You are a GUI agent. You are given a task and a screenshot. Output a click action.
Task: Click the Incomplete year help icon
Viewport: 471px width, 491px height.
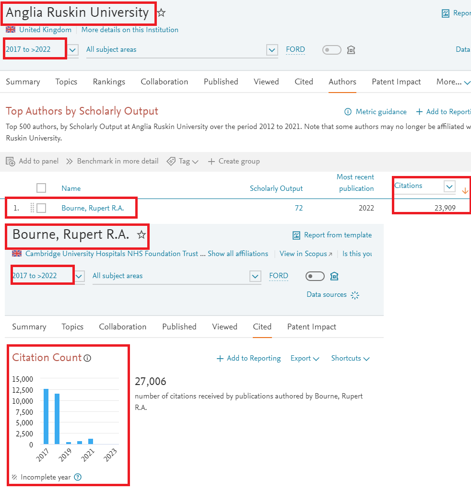pyautogui.click(x=78, y=477)
